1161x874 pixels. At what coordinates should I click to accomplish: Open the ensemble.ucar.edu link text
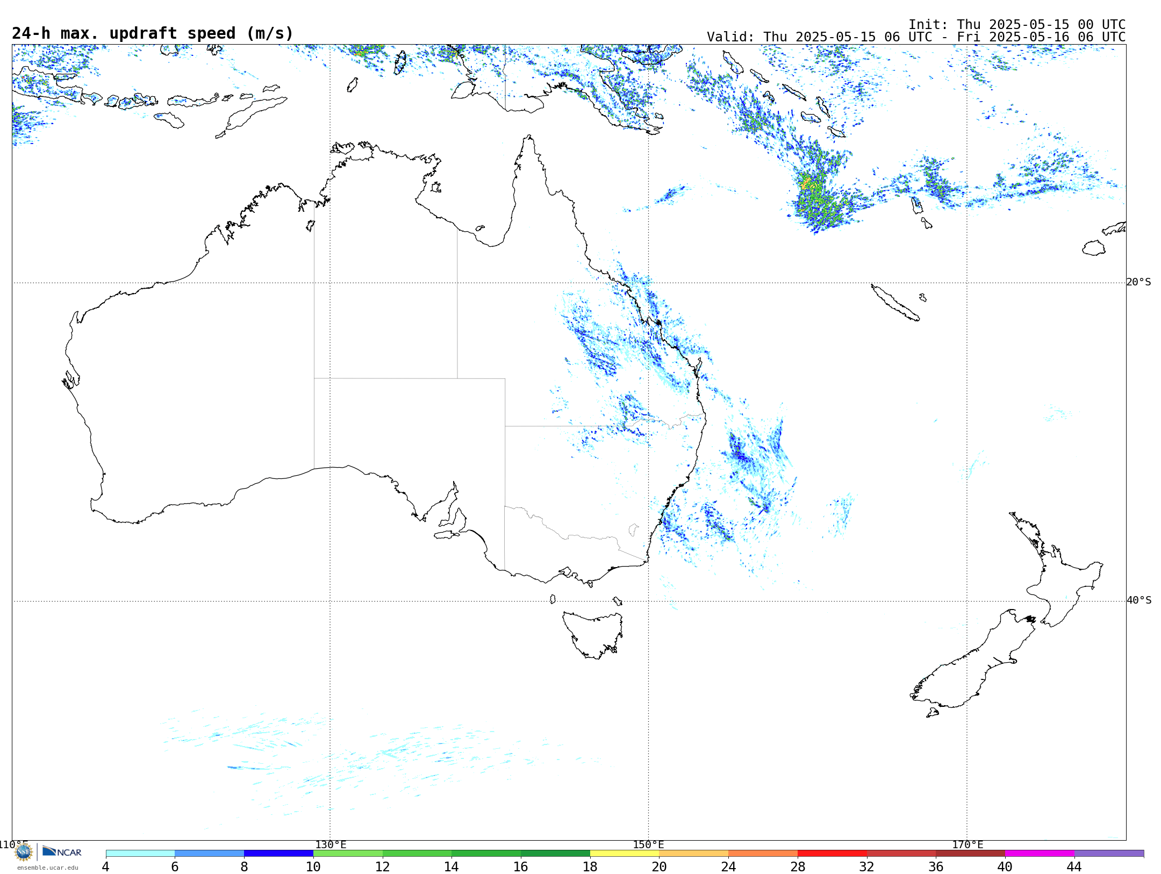tap(48, 868)
